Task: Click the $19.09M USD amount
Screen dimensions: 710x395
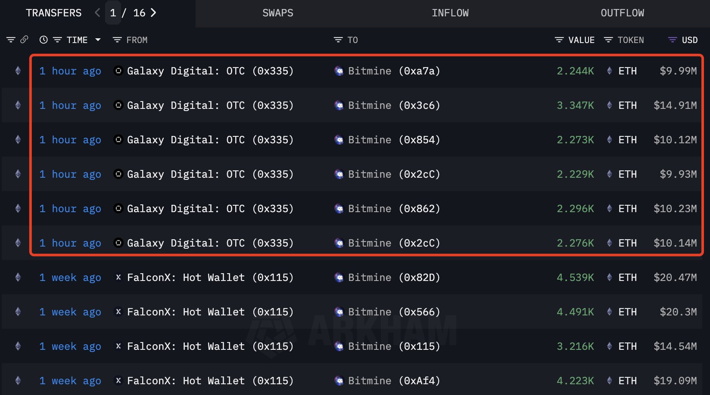Action: pos(675,381)
